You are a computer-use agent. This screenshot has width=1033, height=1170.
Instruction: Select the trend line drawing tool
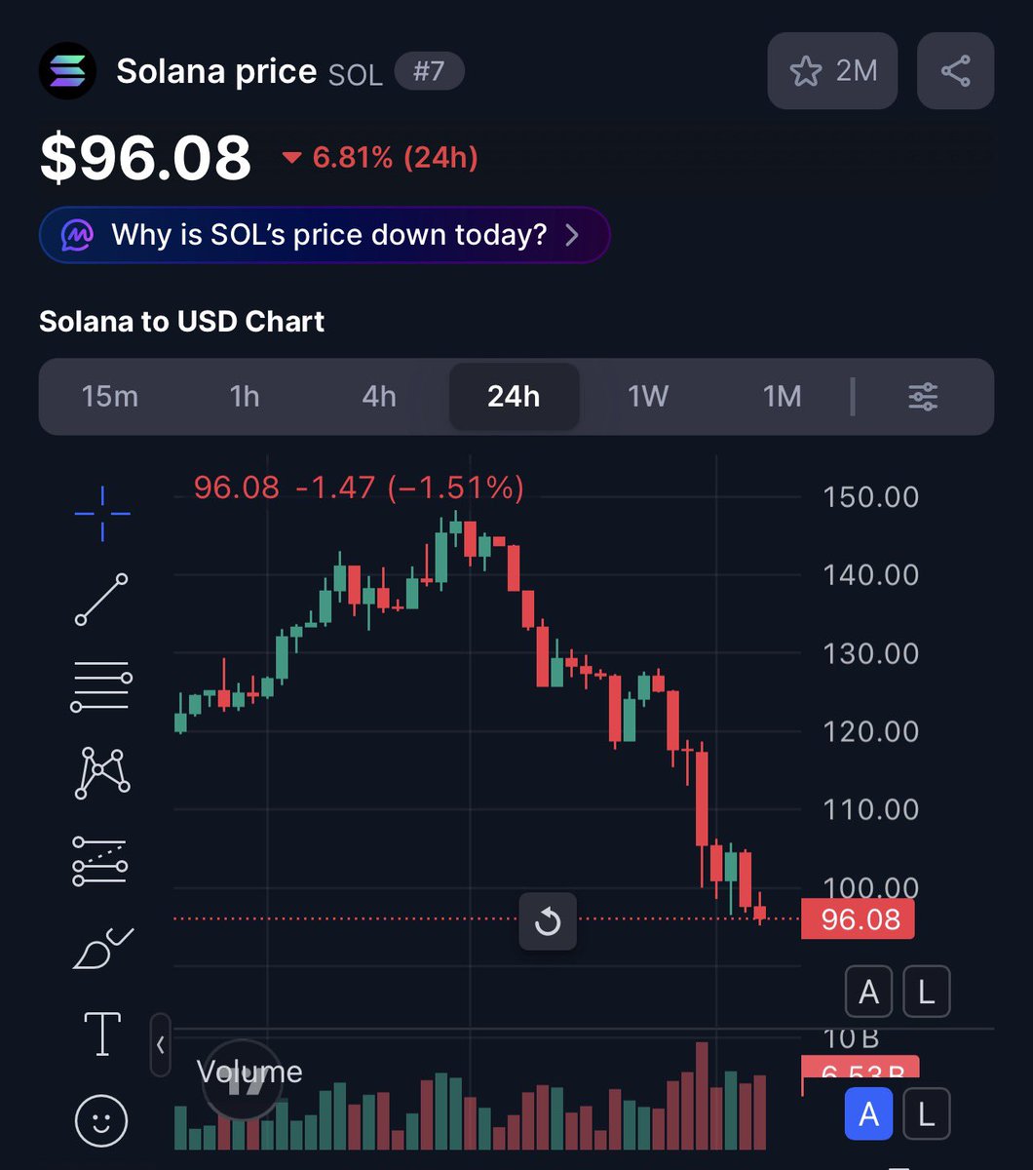click(101, 600)
